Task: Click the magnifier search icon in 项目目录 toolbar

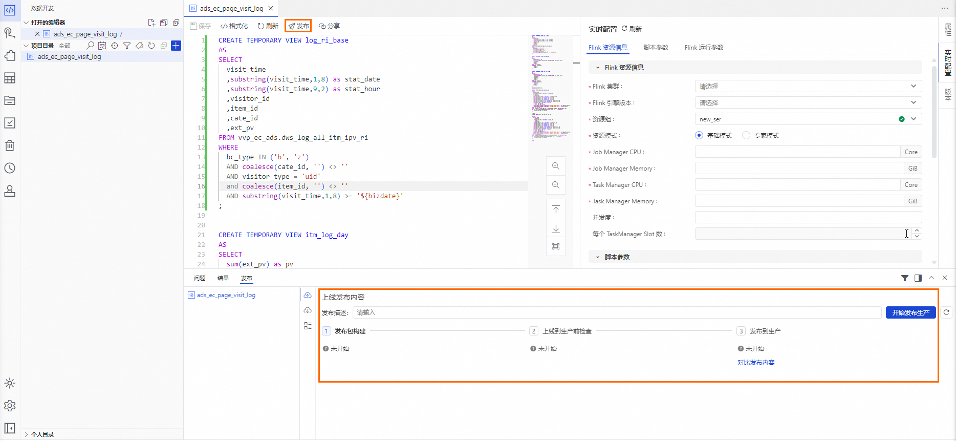Action: coord(90,46)
